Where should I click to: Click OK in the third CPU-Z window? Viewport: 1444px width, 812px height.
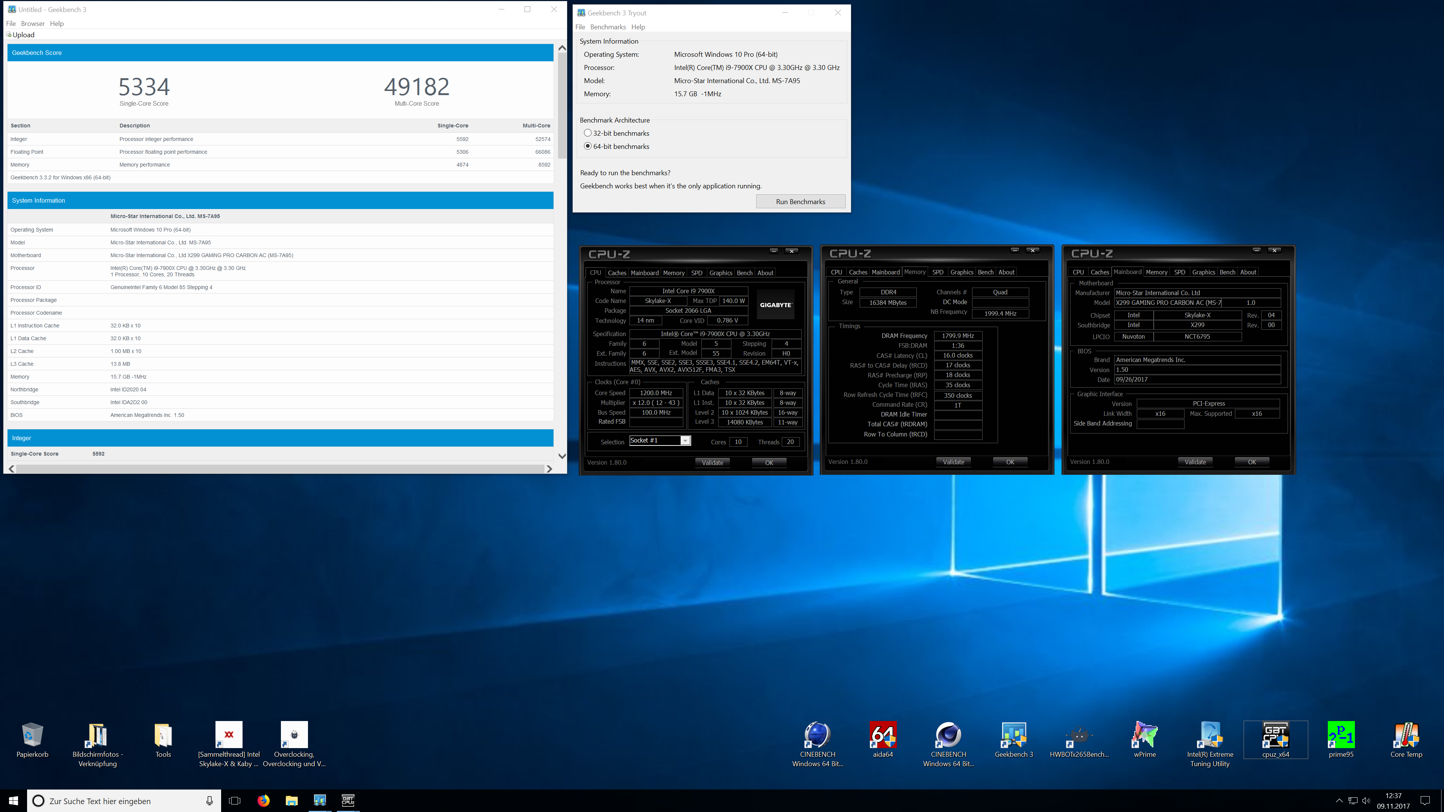point(1252,462)
